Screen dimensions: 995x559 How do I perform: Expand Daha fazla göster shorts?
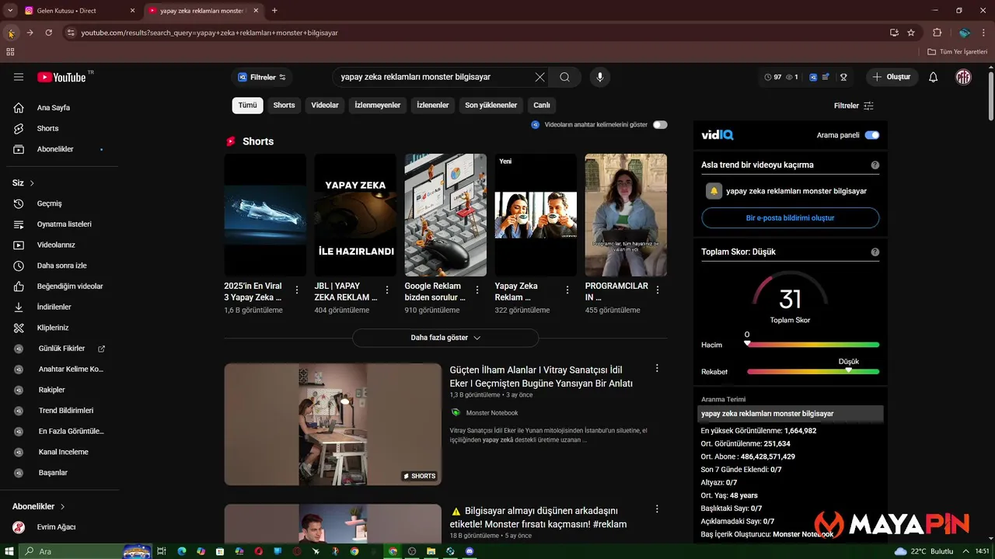pyautogui.click(x=445, y=338)
